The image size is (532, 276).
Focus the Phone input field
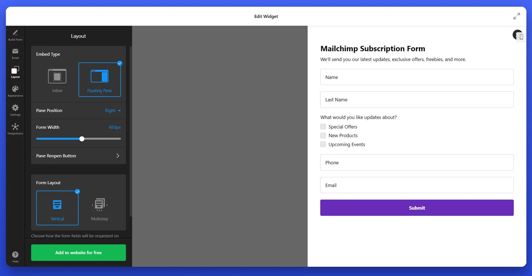click(417, 162)
